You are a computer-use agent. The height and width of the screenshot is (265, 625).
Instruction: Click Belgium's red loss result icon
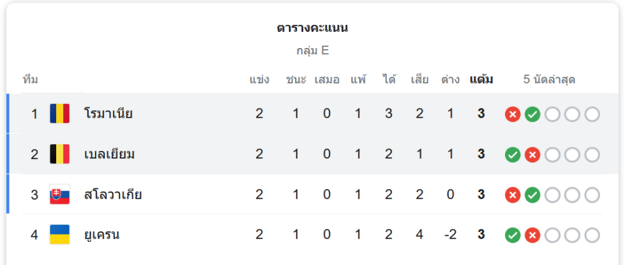(x=532, y=155)
